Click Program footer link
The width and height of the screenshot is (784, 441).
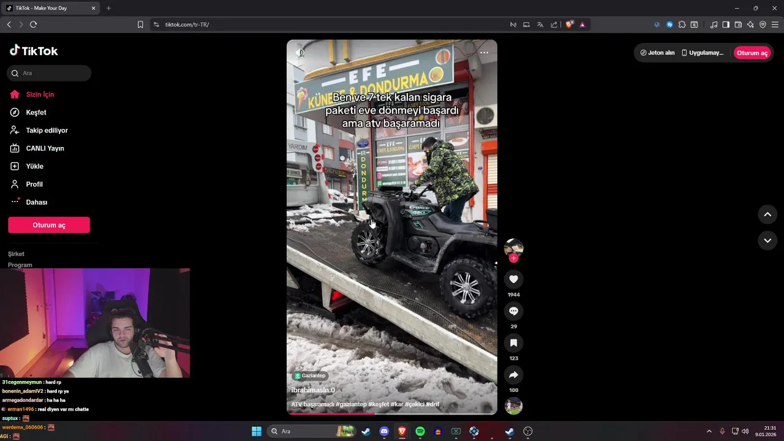coord(20,265)
